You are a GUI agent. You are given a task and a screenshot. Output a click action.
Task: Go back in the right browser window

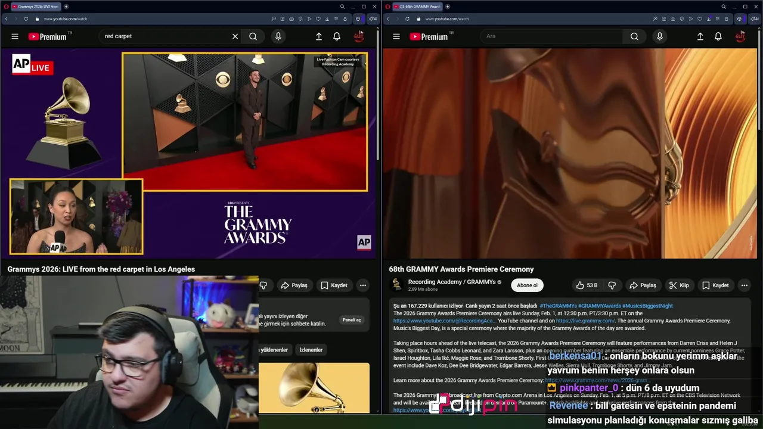pyautogui.click(x=387, y=18)
